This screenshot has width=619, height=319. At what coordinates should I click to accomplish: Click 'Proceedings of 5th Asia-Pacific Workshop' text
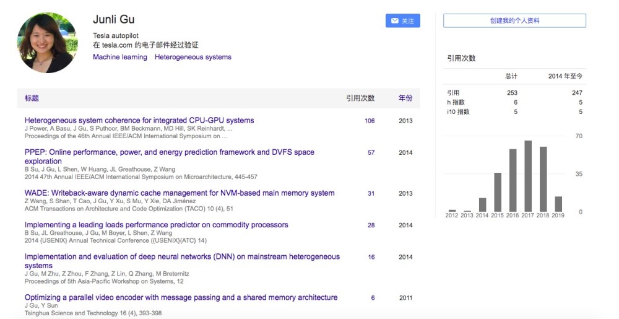tap(104, 281)
